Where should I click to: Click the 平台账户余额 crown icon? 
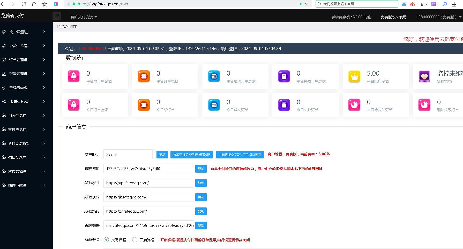coord(354,76)
